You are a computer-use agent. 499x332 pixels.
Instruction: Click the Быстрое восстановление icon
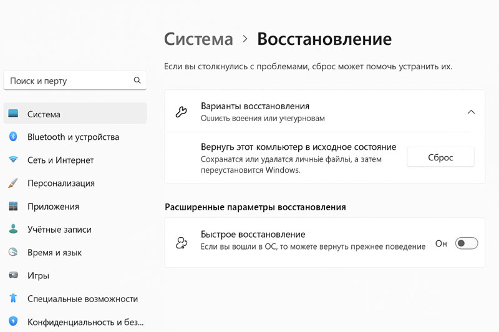182,243
